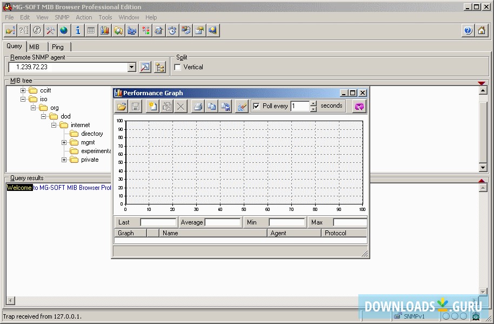Click the broom clear graph icon
Image resolution: width=494 pixels, height=324 pixels.
pyautogui.click(x=242, y=106)
